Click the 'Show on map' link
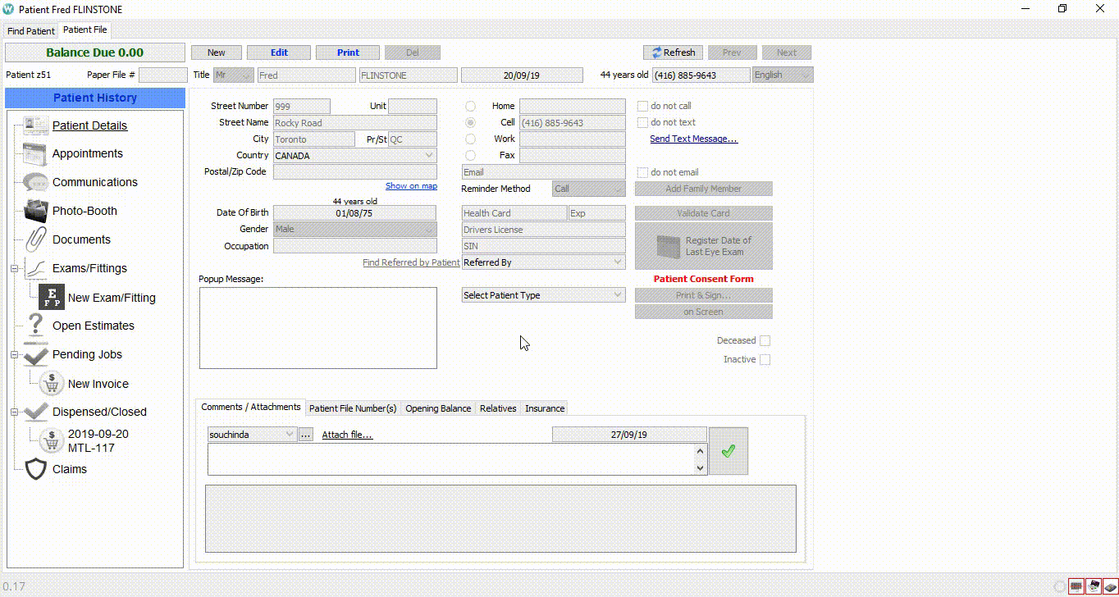Image resolution: width=1119 pixels, height=597 pixels. coord(411,186)
